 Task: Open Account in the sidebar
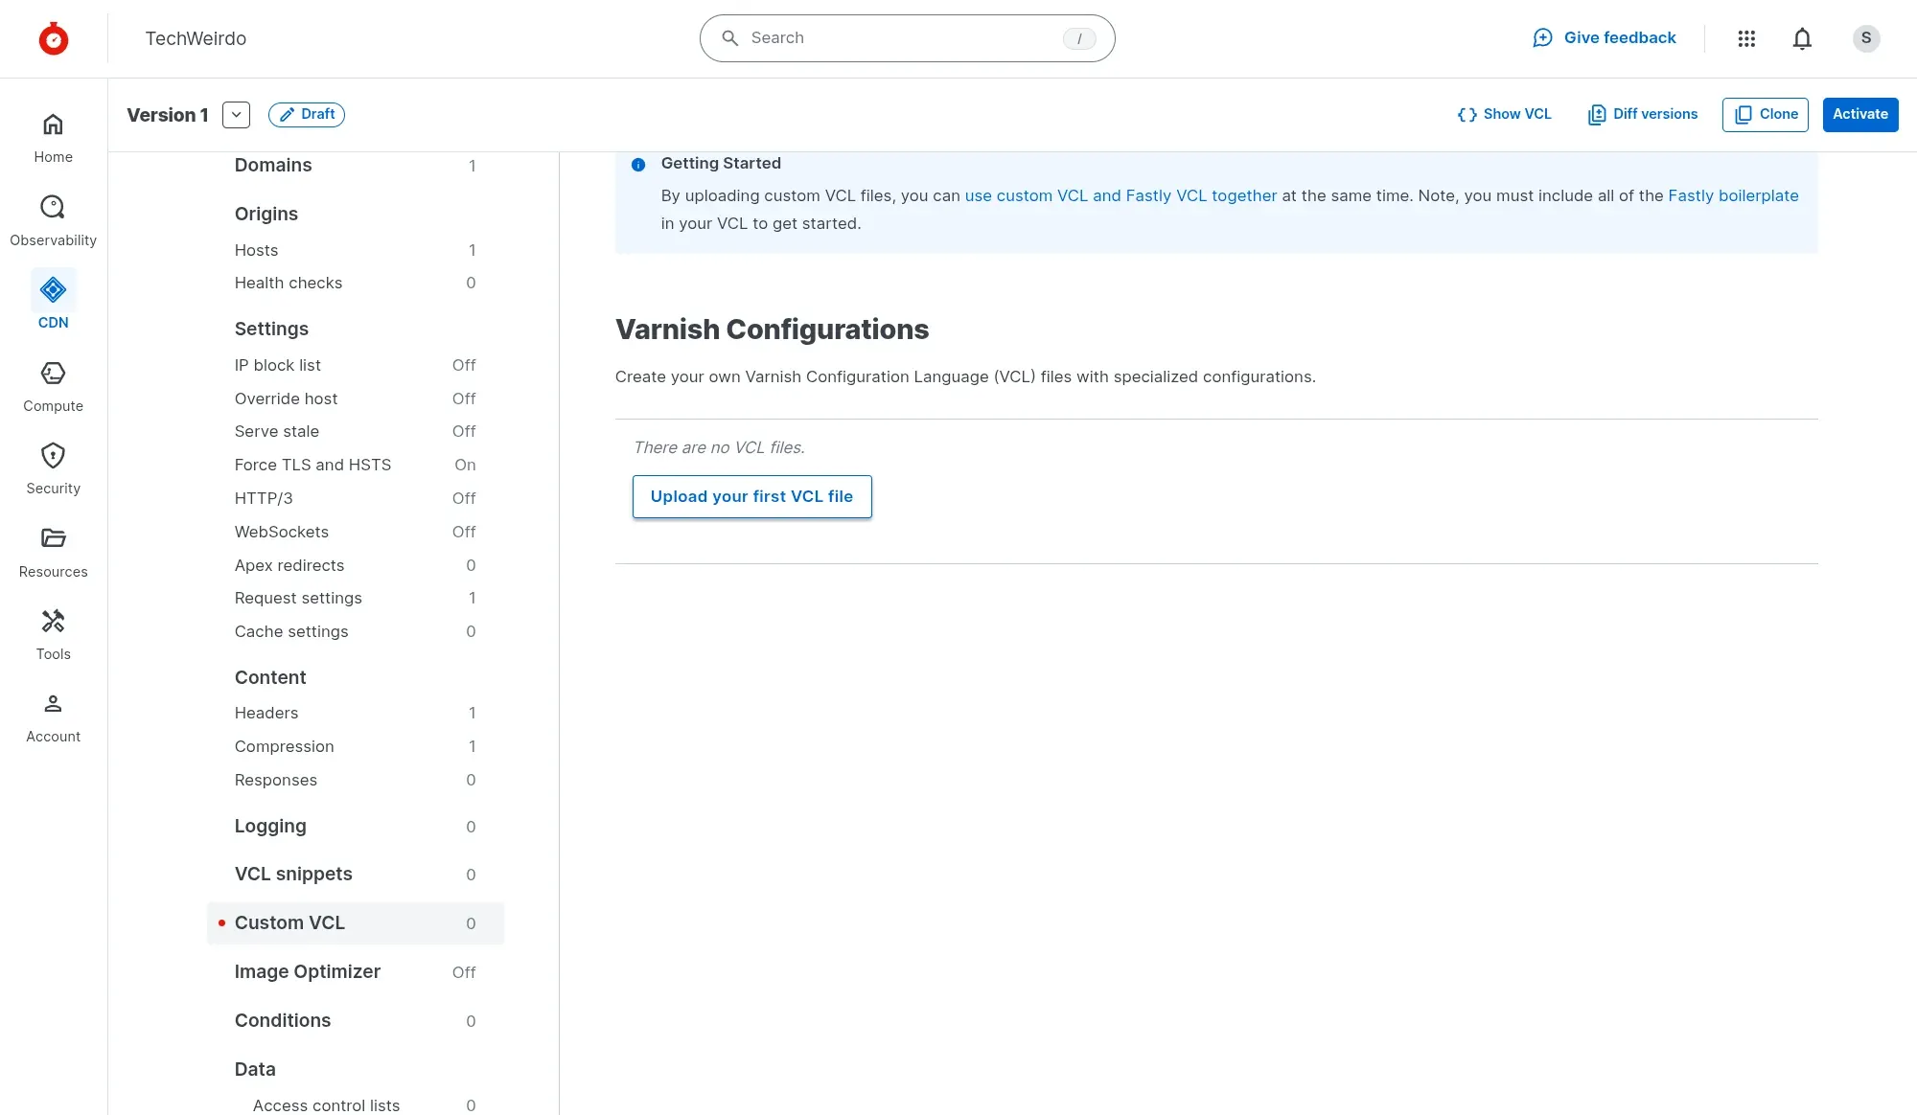pyautogui.click(x=53, y=717)
